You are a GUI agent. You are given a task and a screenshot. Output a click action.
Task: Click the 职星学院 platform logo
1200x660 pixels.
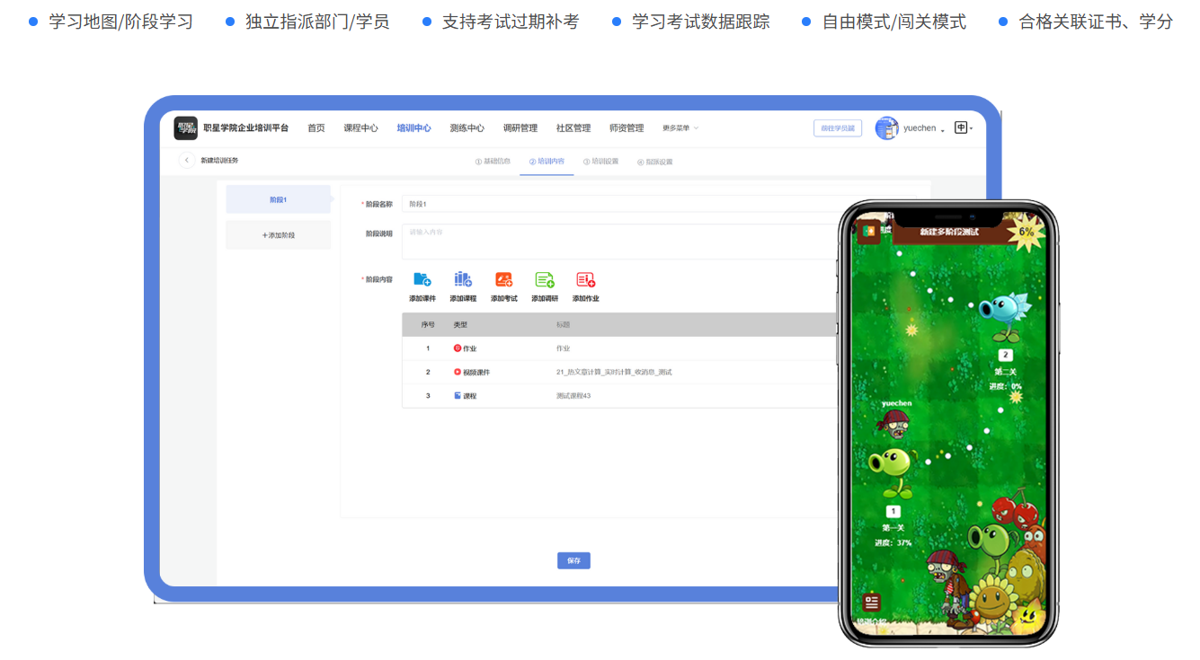tap(185, 128)
